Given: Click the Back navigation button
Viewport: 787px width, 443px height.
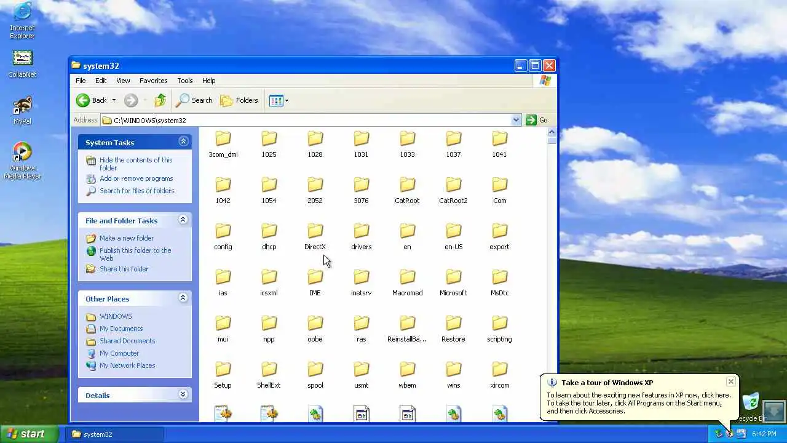Looking at the screenshot, I should tap(92, 100).
